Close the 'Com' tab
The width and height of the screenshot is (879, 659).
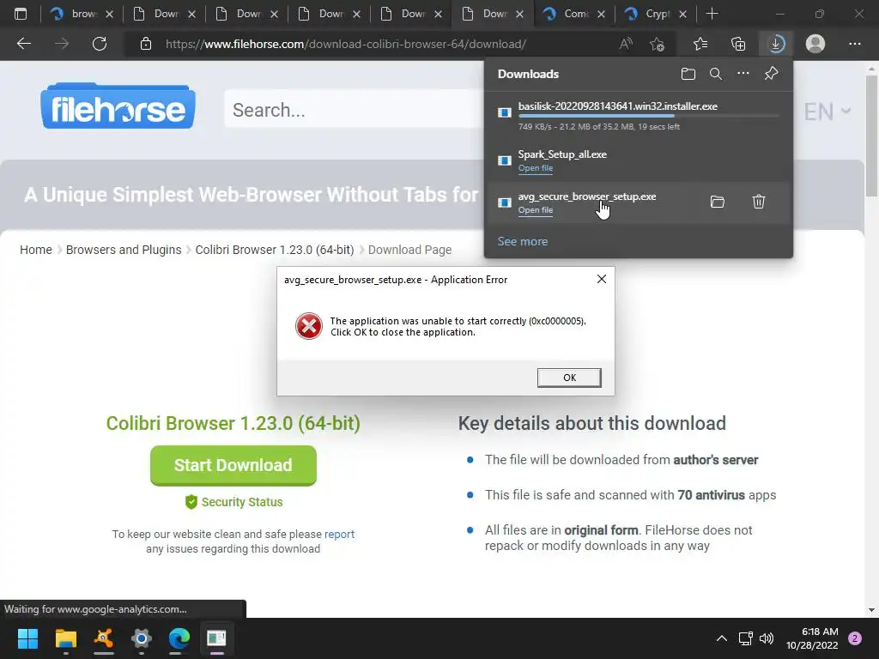point(601,14)
